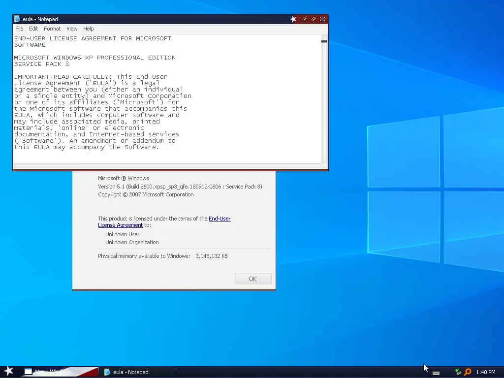
Task: Click OK in the About Windows dialog
Action: pyautogui.click(x=253, y=279)
